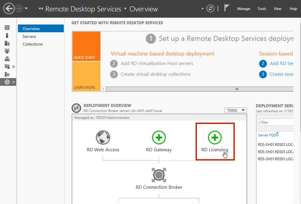Click the RD Licensing green plus icon
The width and height of the screenshot is (301, 204).
(215, 137)
